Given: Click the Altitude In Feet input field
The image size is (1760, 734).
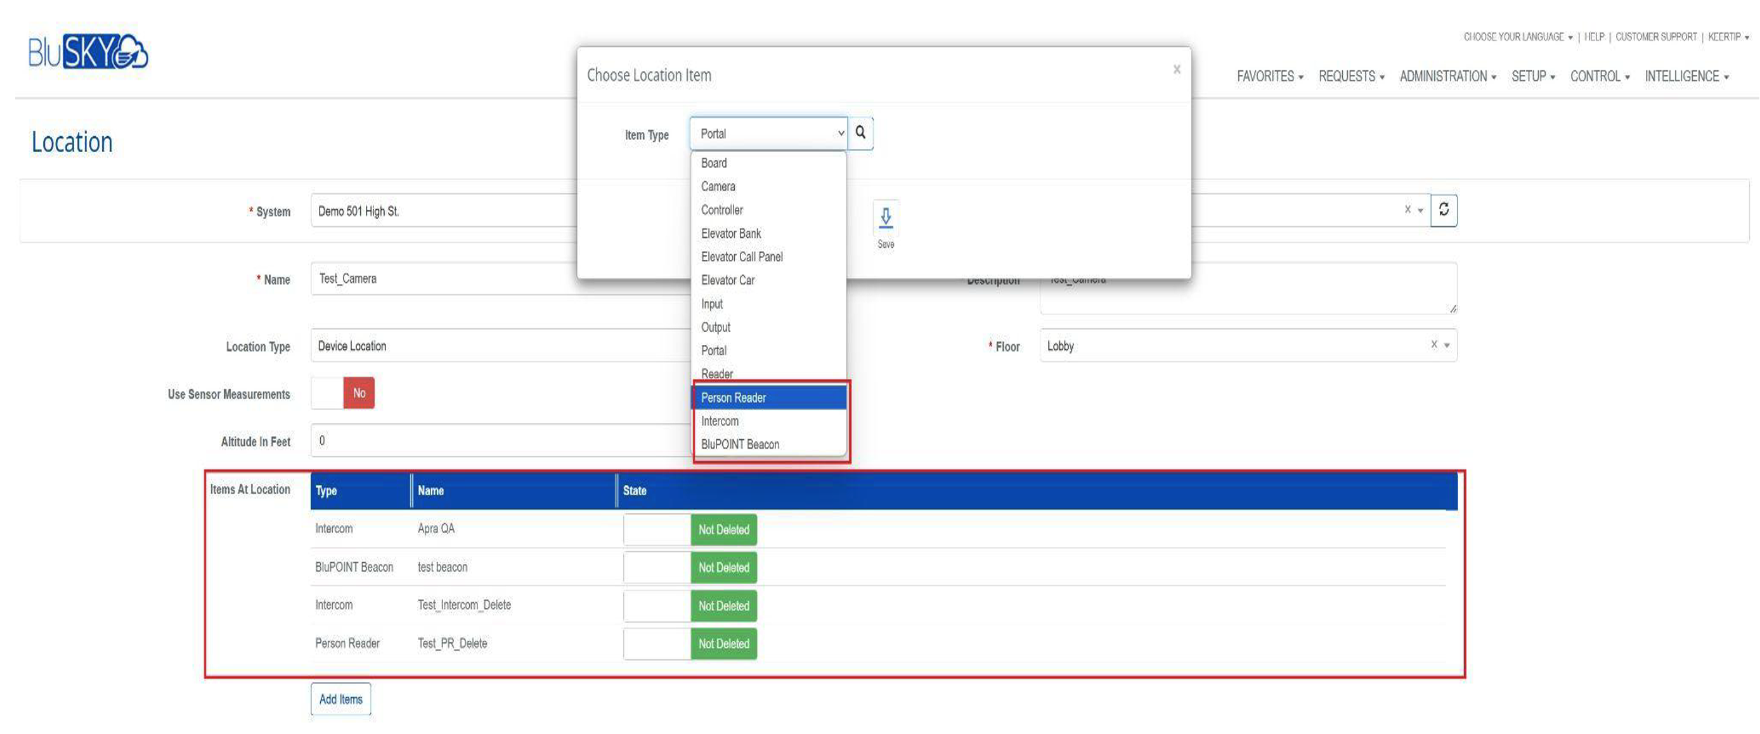Looking at the screenshot, I should pyautogui.click(x=502, y=441).
